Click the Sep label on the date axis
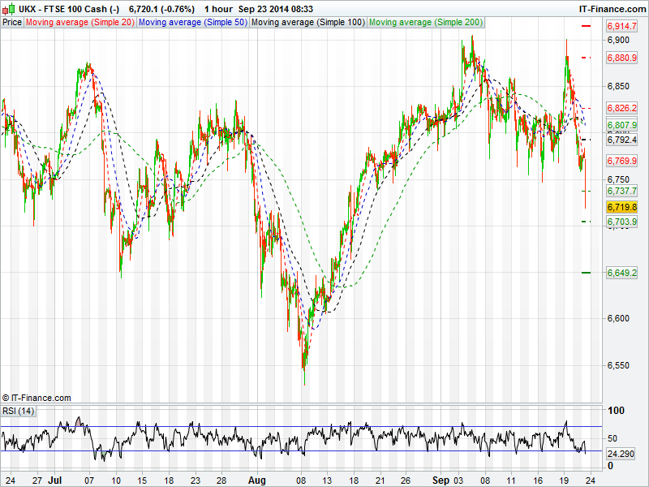The width and height of the screenshot is (649, 487). coord(440,480)
